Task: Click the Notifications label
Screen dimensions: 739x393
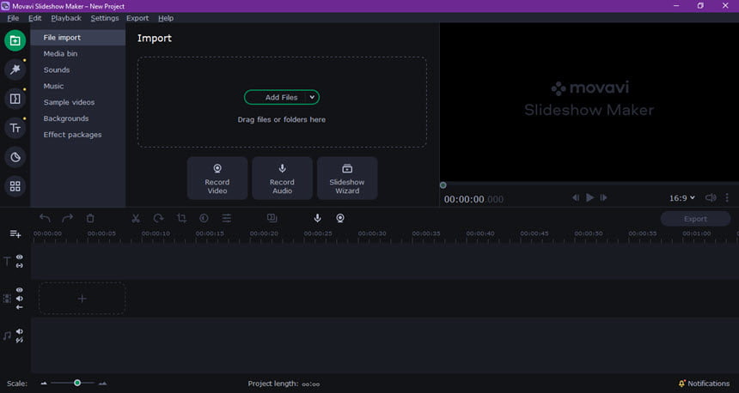Action: (x=708, y=384)
